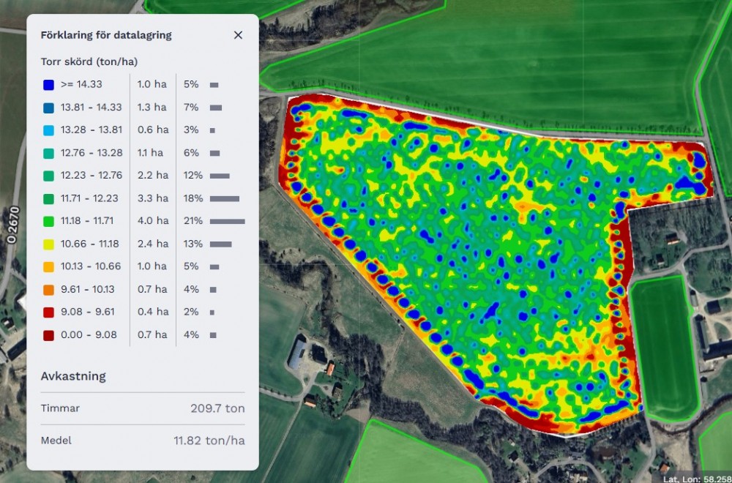Image resolution: width=732 pixels, height=483 pixels.
Task: Click the 21% distribution bar
Action: click(x=227, y=221)
